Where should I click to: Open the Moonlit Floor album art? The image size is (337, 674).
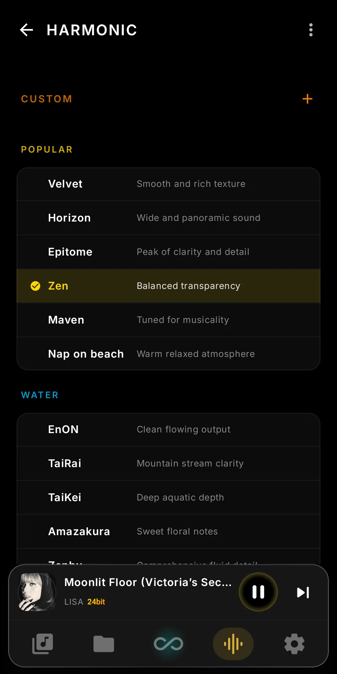[37, 592]
